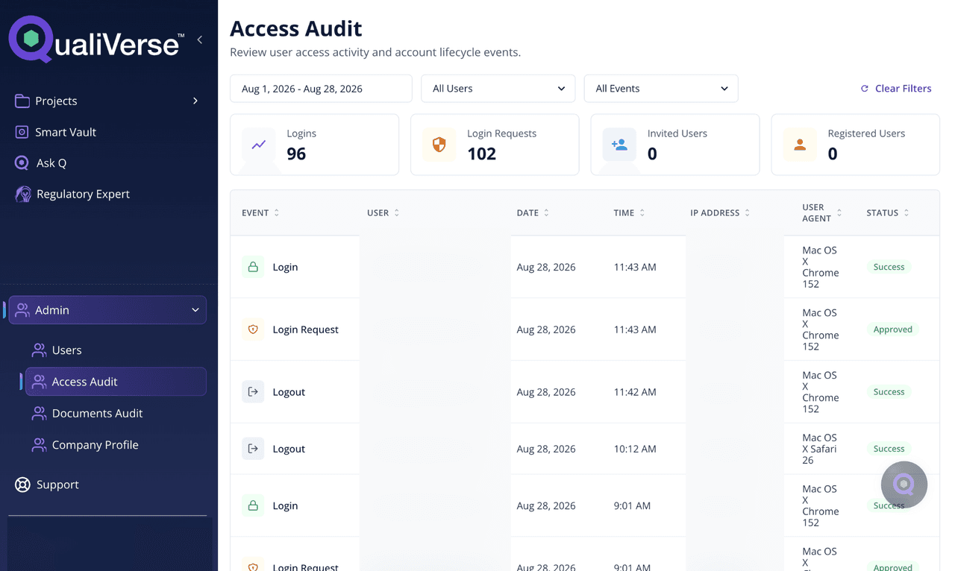The image size is (955, 571).
Task: Open Documents Audit under Admin
Action: pos(97,413)
